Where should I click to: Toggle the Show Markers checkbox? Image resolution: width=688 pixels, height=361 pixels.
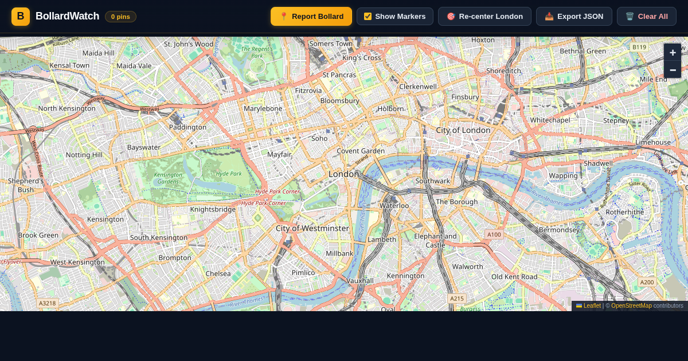[368, 17]
